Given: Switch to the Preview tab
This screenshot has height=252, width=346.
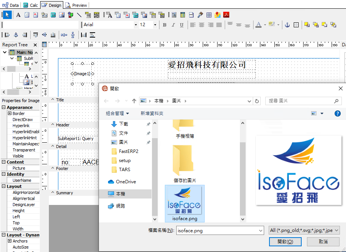Looking at the screenshot, I should 76,5.
